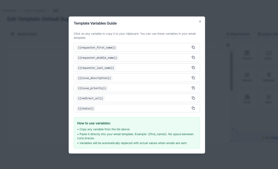Click the blurred Show Preview button behind dialog
Image resolution: width=278 pixels, height=169 pixels.
[238, 34]
